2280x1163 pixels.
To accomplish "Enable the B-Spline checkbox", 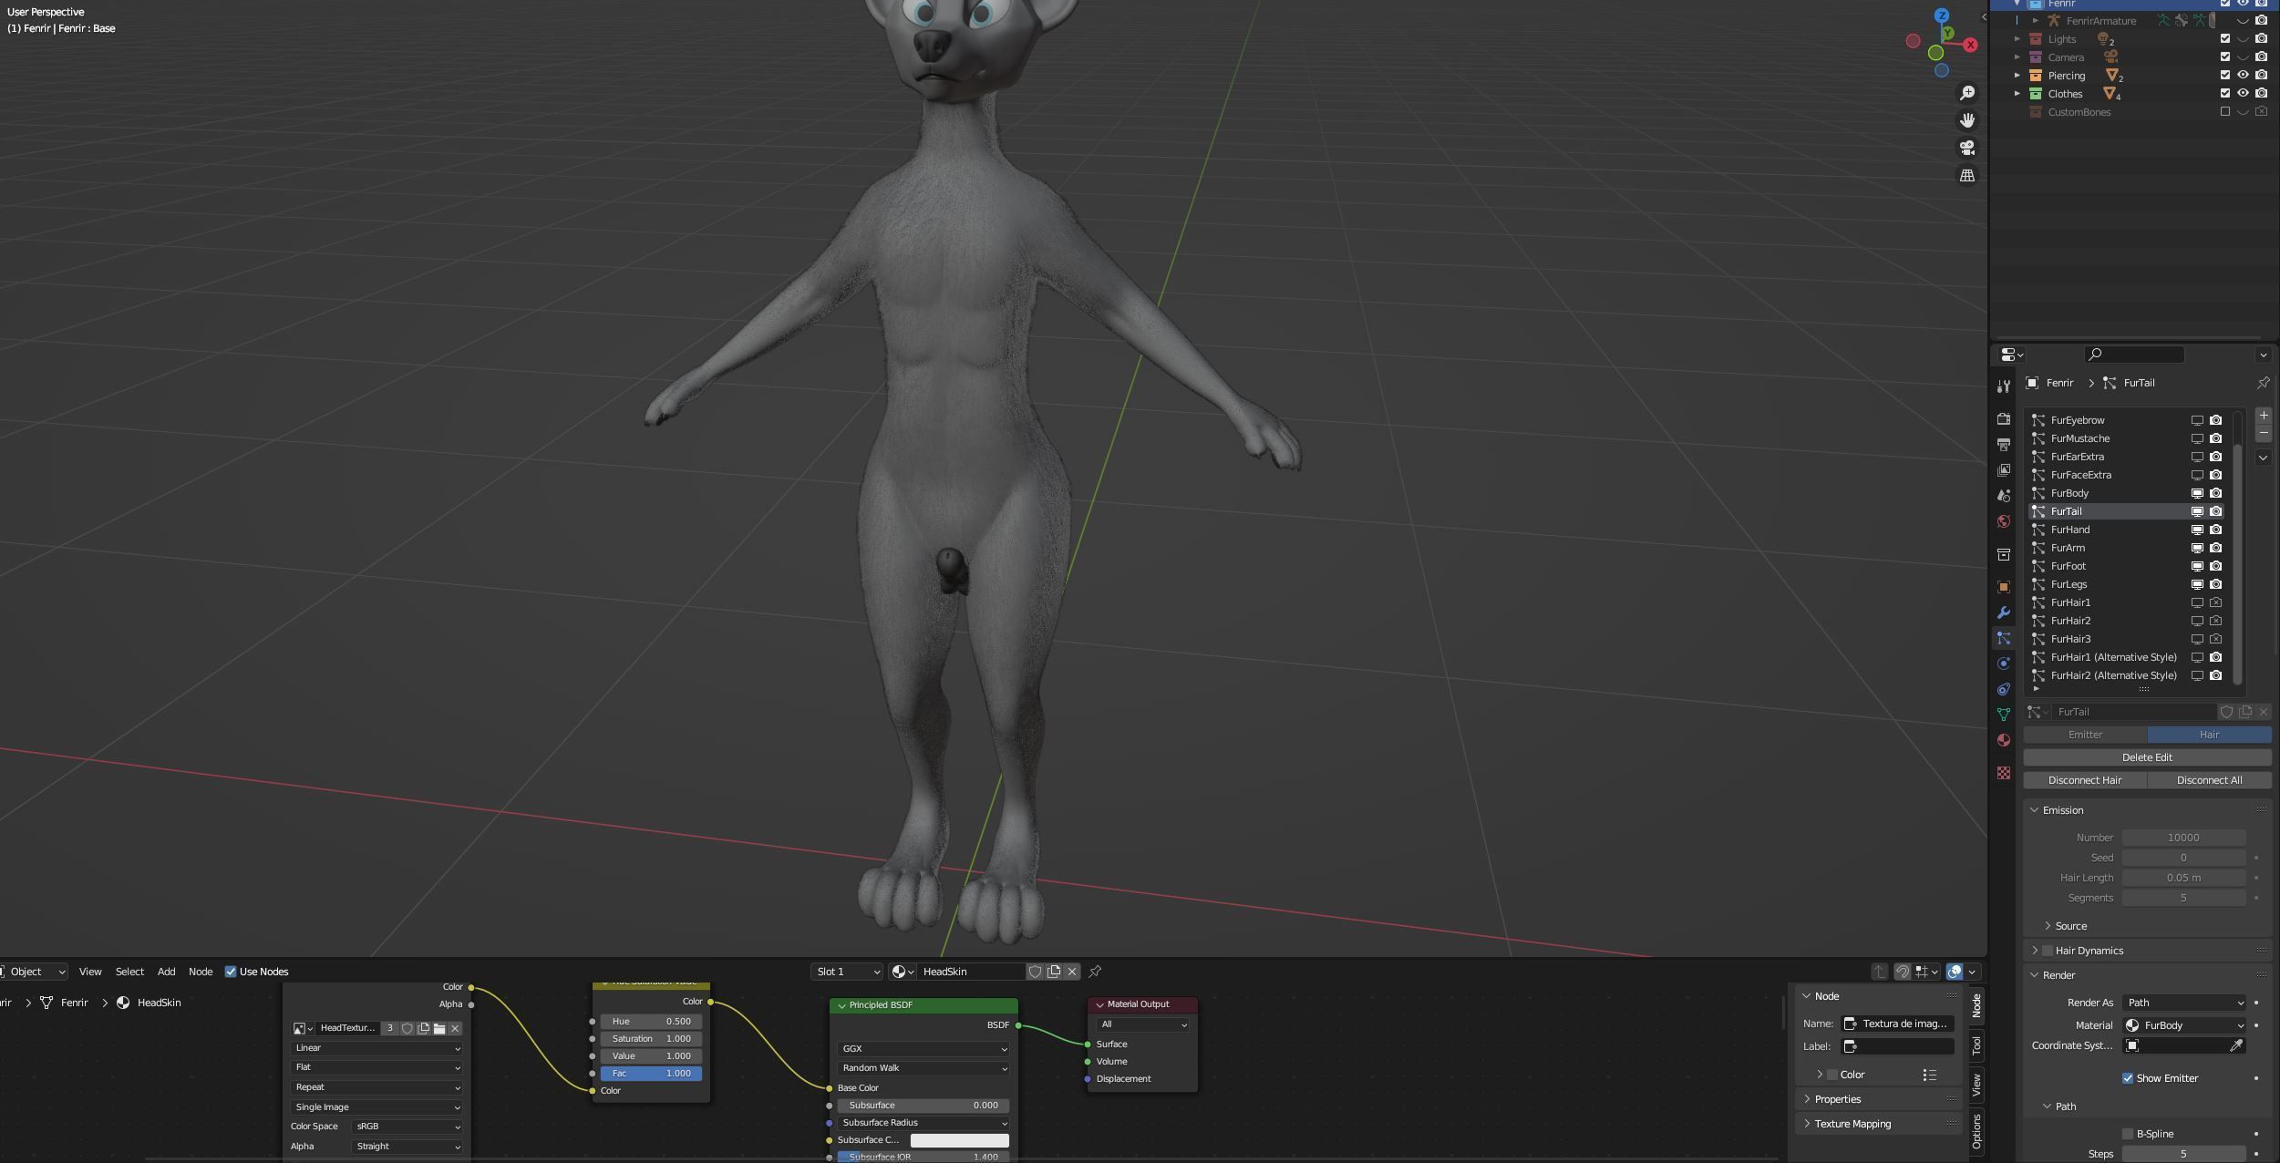I will pos(2128,1134).
